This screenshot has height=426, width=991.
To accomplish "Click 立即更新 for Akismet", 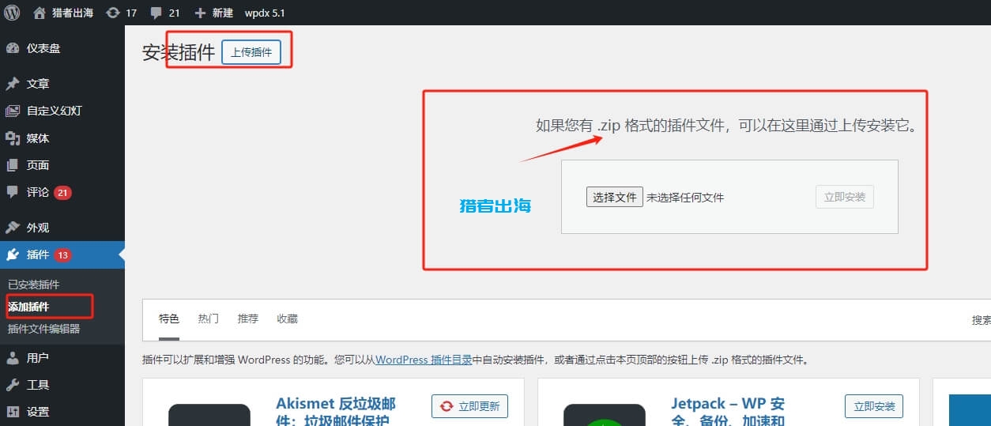I will coord(469,406).
